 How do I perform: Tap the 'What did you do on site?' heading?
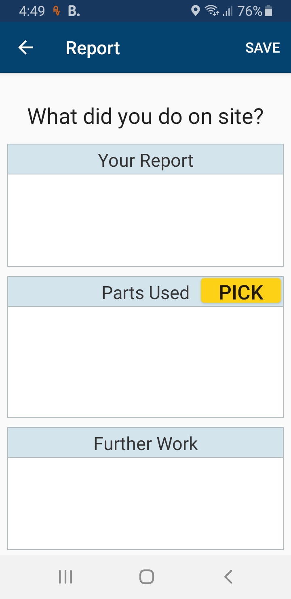tap(145, 116)
